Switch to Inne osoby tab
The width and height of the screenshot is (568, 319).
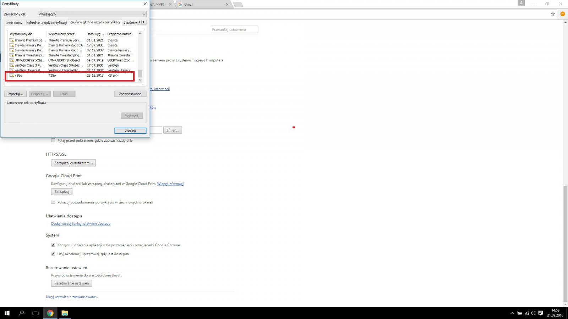click(x=14, y=23)
